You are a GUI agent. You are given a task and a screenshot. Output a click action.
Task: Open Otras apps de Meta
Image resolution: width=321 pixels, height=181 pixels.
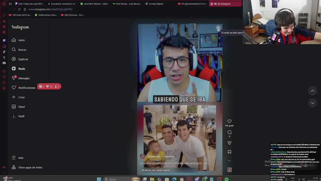click(27, 167)
